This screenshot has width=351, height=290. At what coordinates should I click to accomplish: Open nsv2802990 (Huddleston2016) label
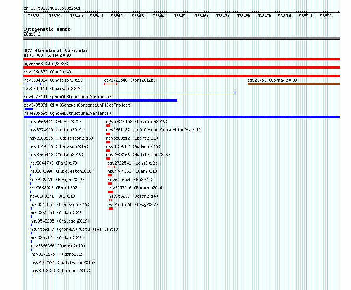click(x=62, y=171)
